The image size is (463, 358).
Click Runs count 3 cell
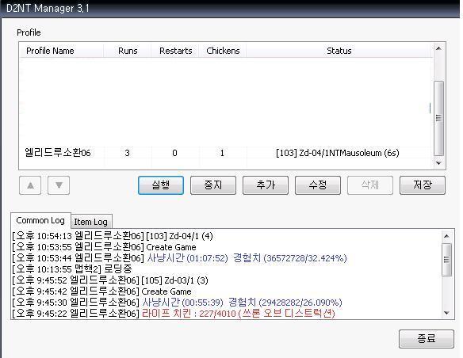click(x=128, y=153)
